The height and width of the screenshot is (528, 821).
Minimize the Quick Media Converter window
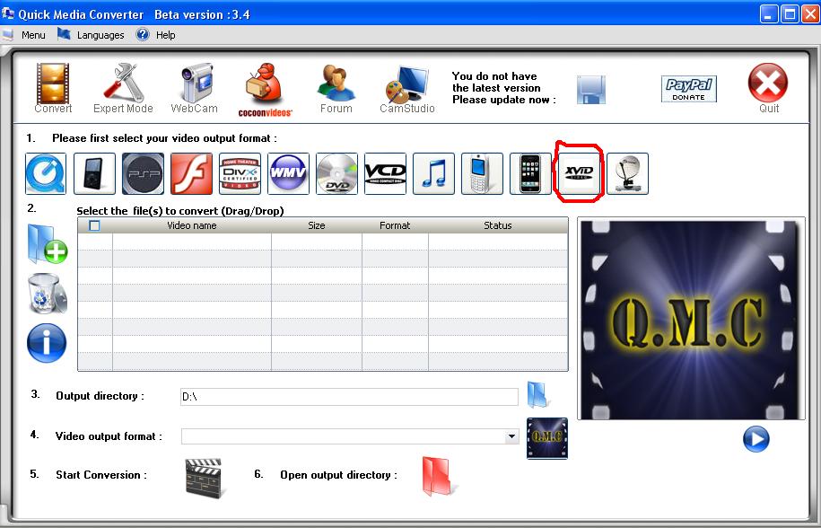(768, 14)
